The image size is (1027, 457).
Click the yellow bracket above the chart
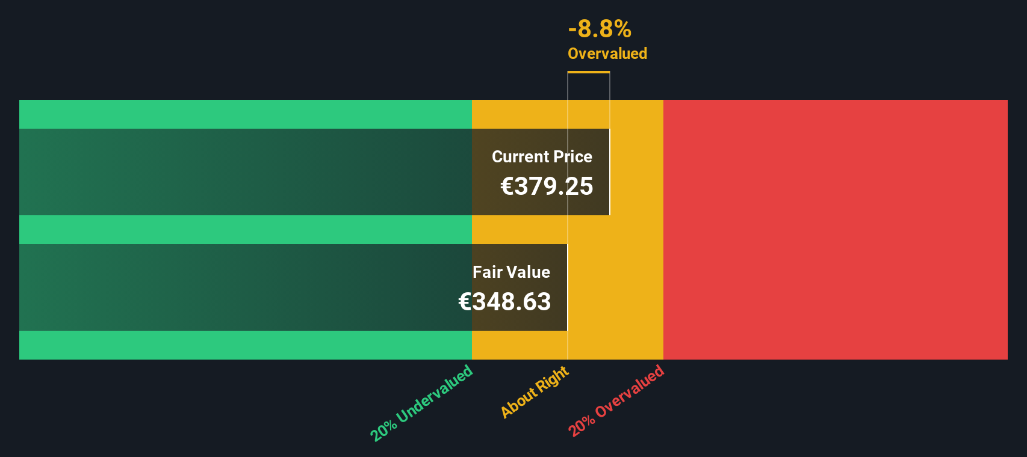click(589, 72)
